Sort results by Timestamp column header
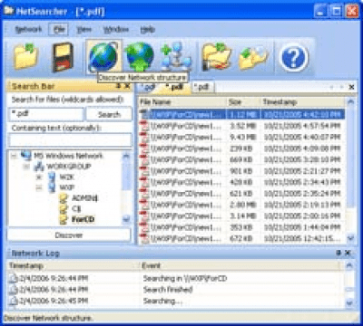 [302, 102]
